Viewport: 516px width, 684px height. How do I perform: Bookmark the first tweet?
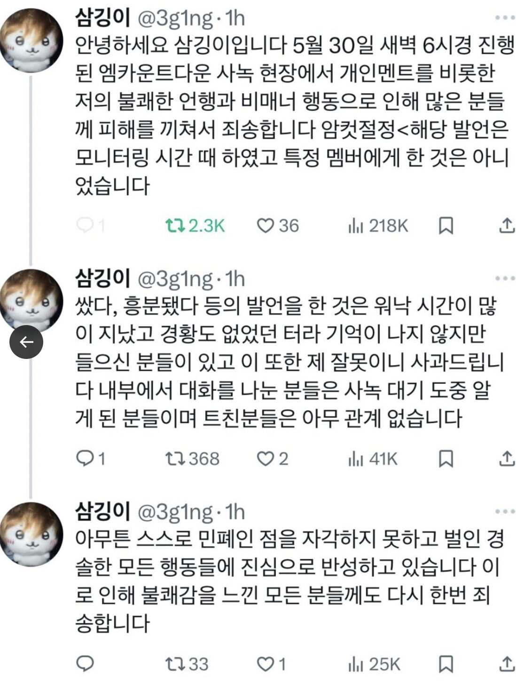coord(446,226)
